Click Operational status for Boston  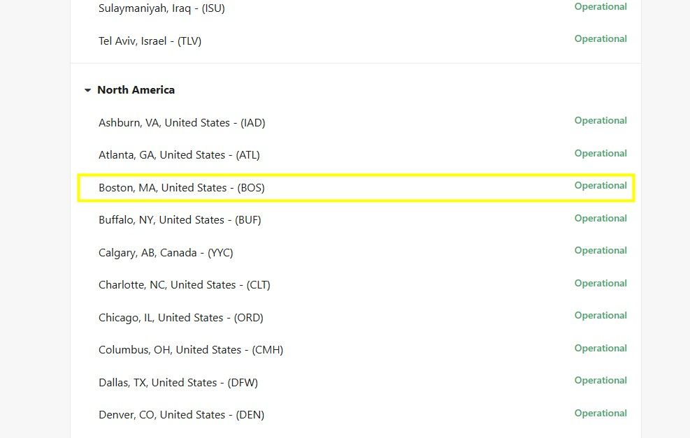coord(601,186)
